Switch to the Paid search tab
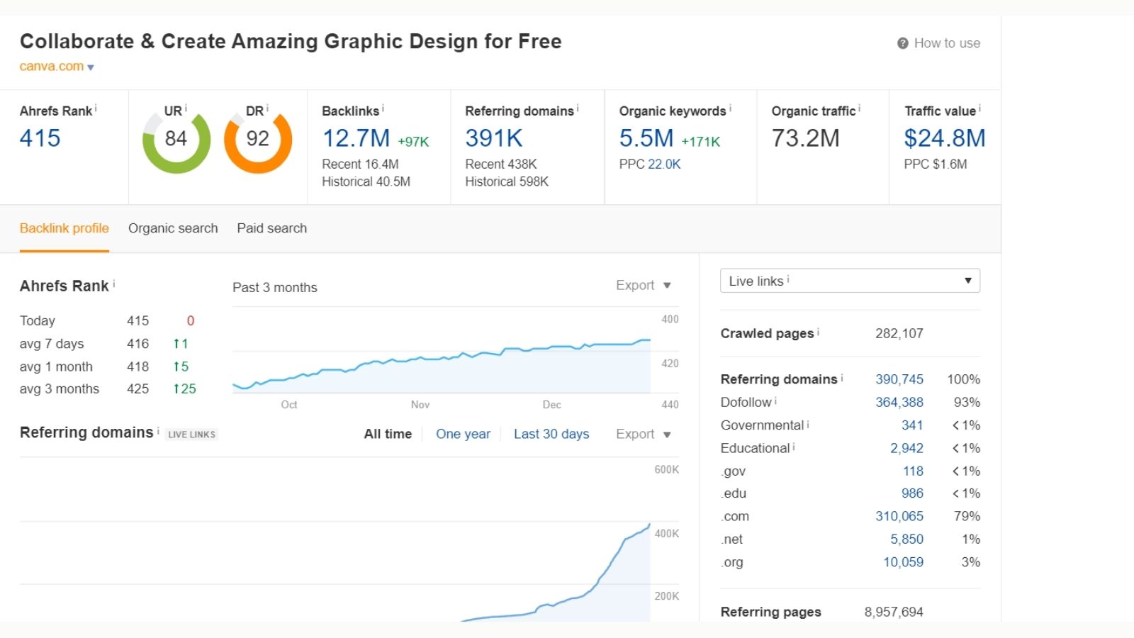Screen dimensions: 1134x638 (271, 228)
